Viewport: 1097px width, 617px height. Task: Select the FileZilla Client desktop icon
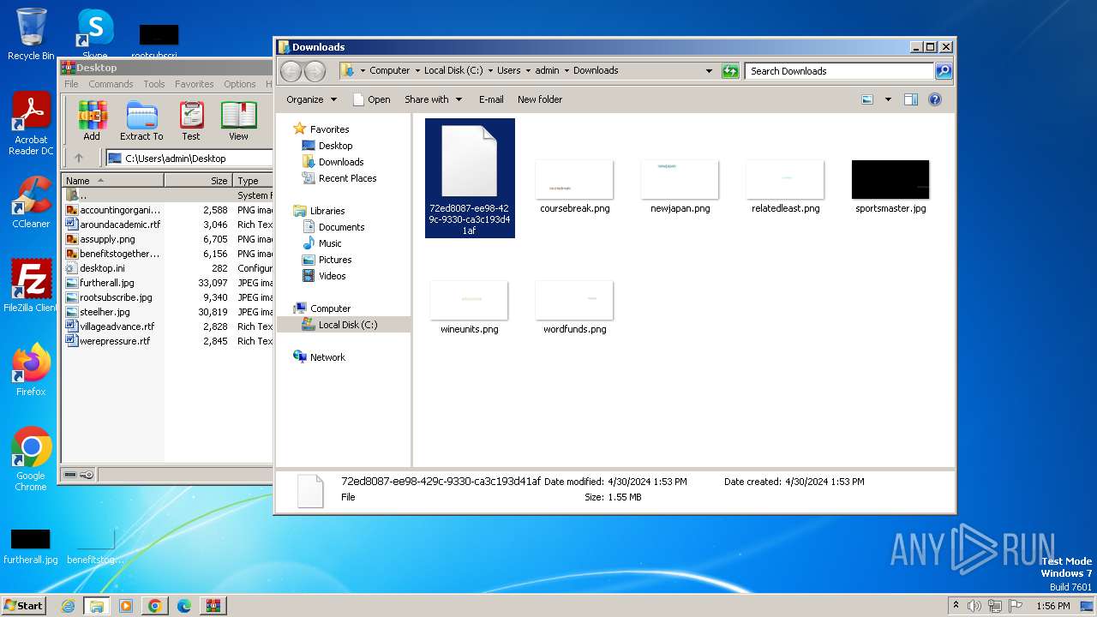pyautogui.click(x=31, y=286)
